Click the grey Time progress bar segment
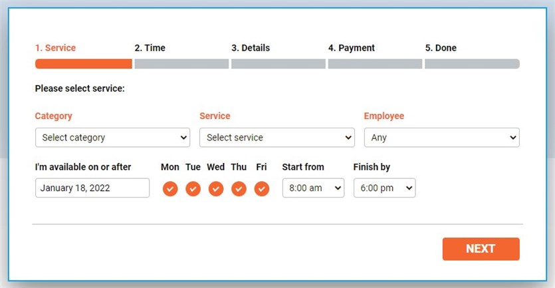The height and width of the screenshot is (288, 555). point(181,64)
